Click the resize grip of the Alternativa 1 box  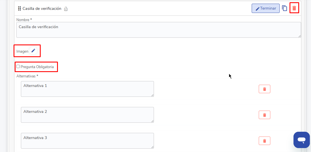coord(153,95)
